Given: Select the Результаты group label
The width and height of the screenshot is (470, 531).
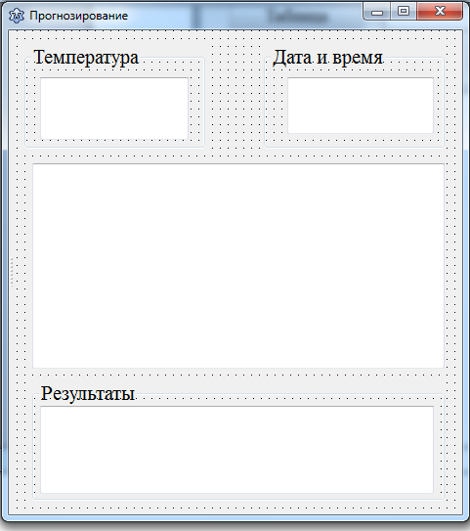Looking at the screenshot, I should pos(88,393).
